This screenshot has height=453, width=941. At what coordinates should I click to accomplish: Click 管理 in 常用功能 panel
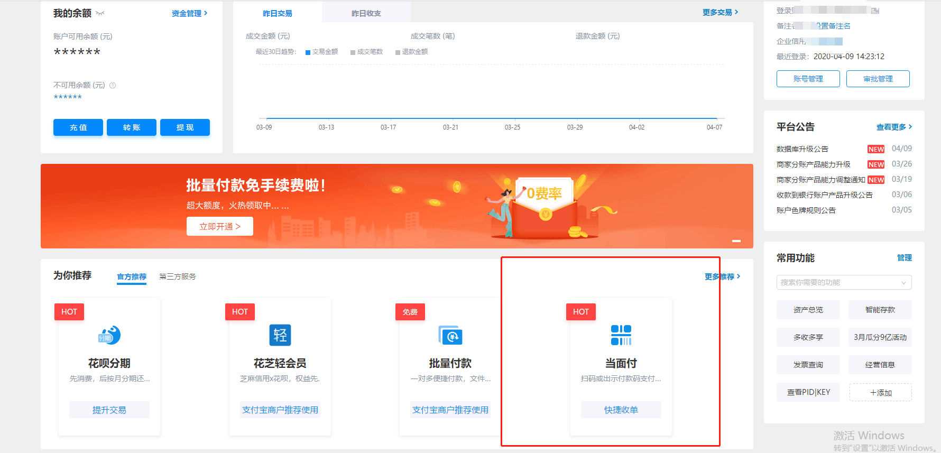tap(905, 258)
